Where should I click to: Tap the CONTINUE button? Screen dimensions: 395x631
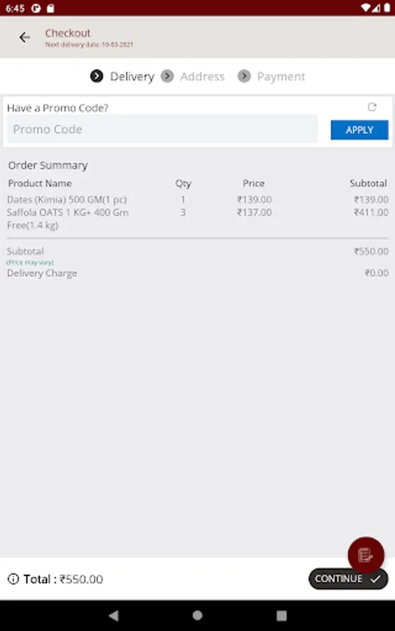(348, 578)
